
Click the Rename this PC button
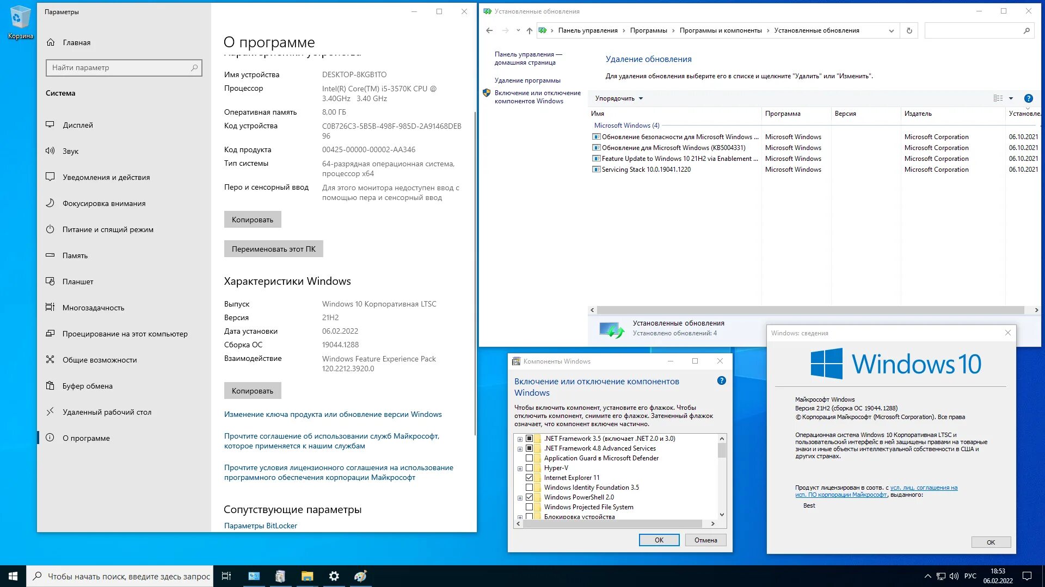[273, 249]
